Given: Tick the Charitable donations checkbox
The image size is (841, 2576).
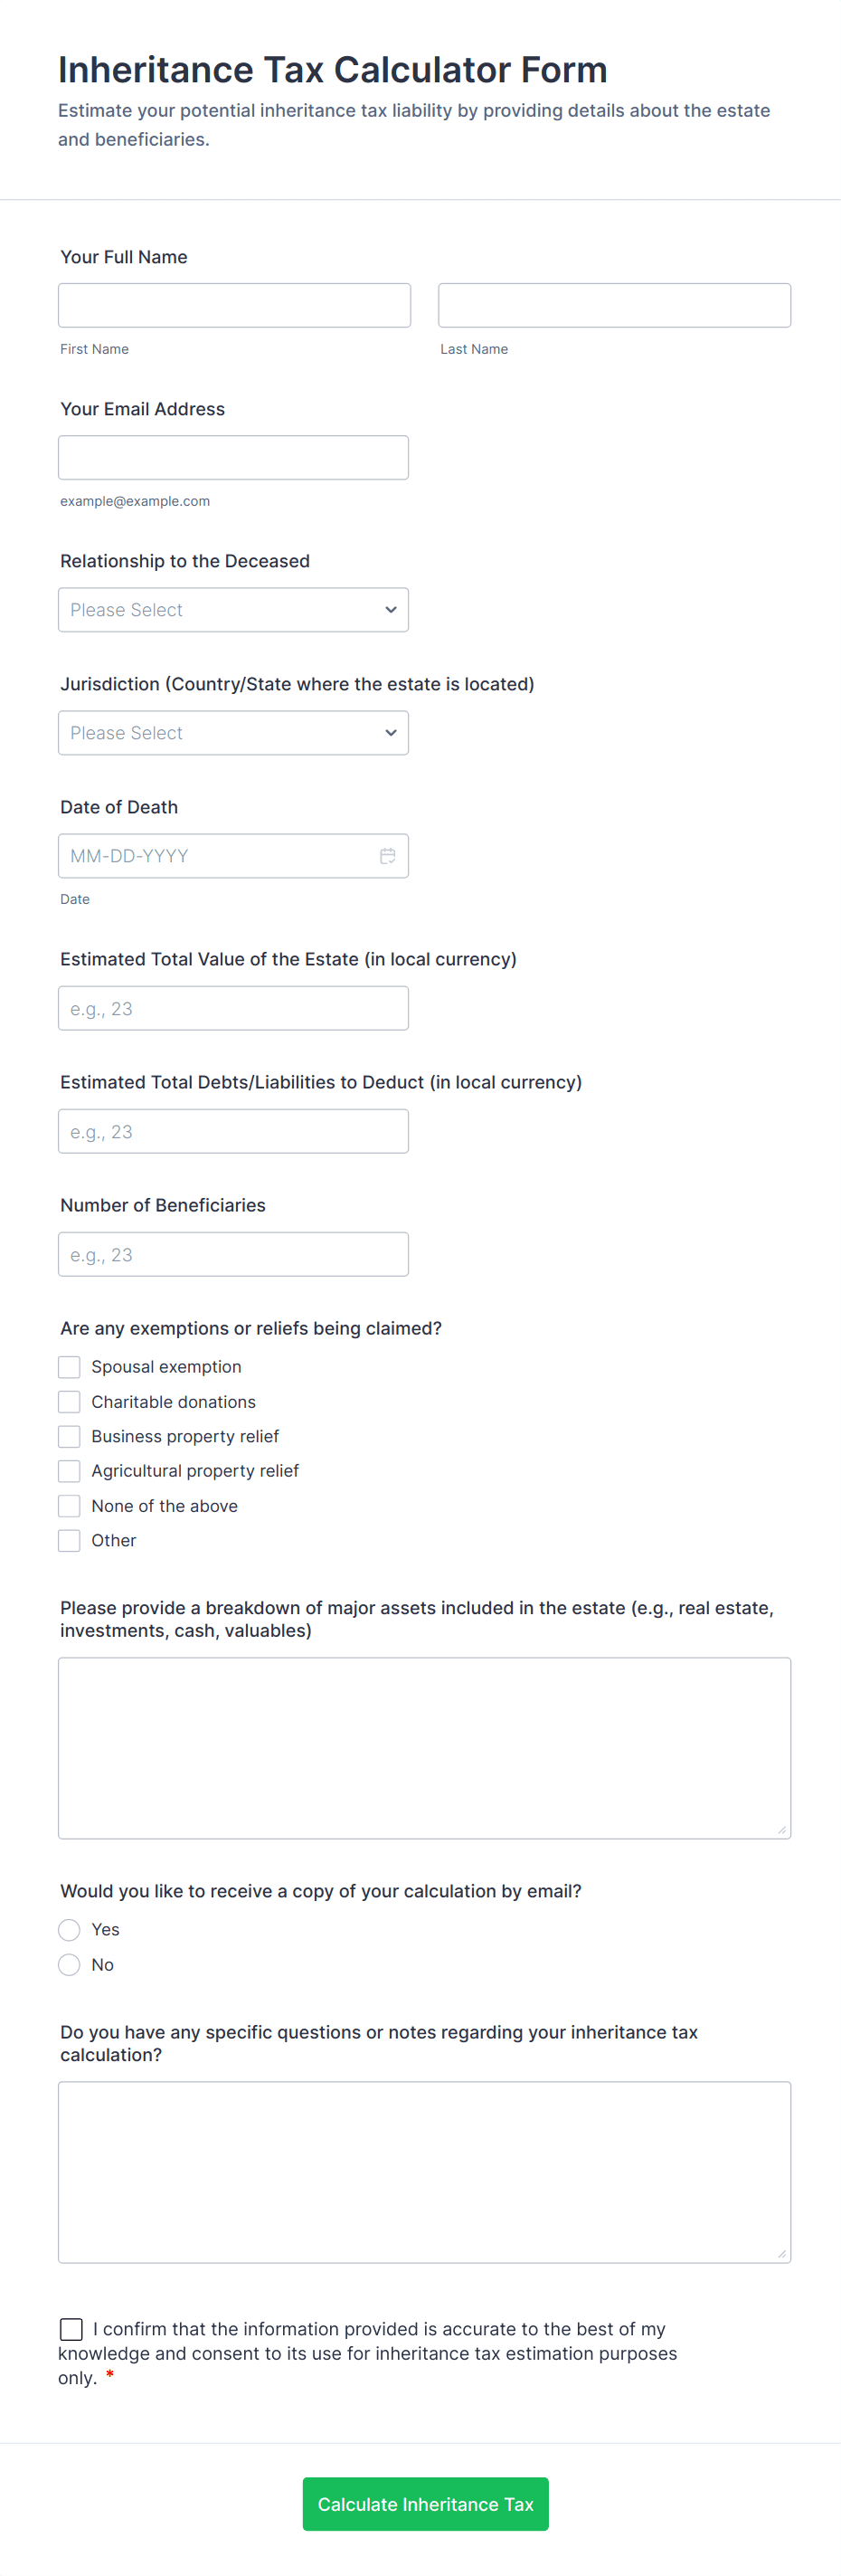Looking at the screenshot, I should pos(69,1402).
